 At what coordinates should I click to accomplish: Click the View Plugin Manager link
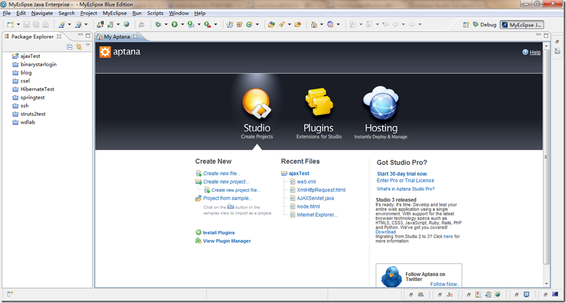point(227,241)
